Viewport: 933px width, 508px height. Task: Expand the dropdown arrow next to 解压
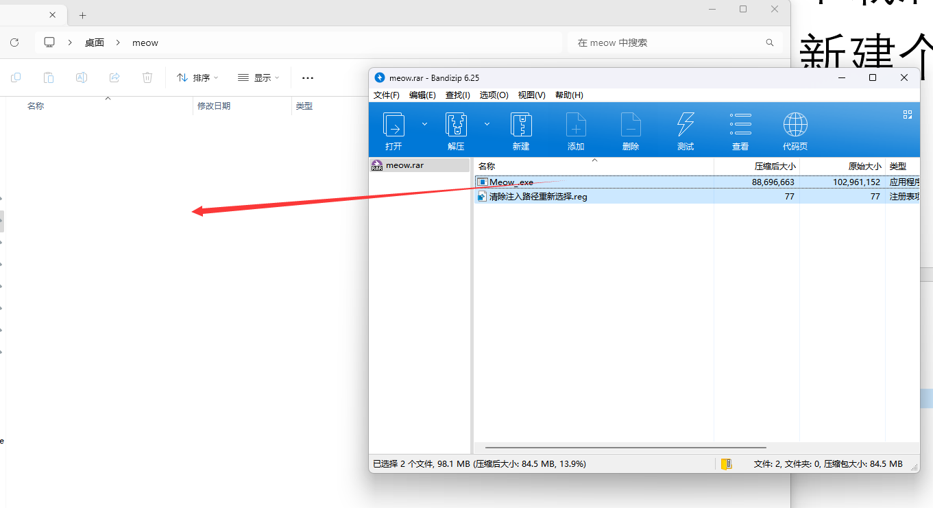(487, 124)
